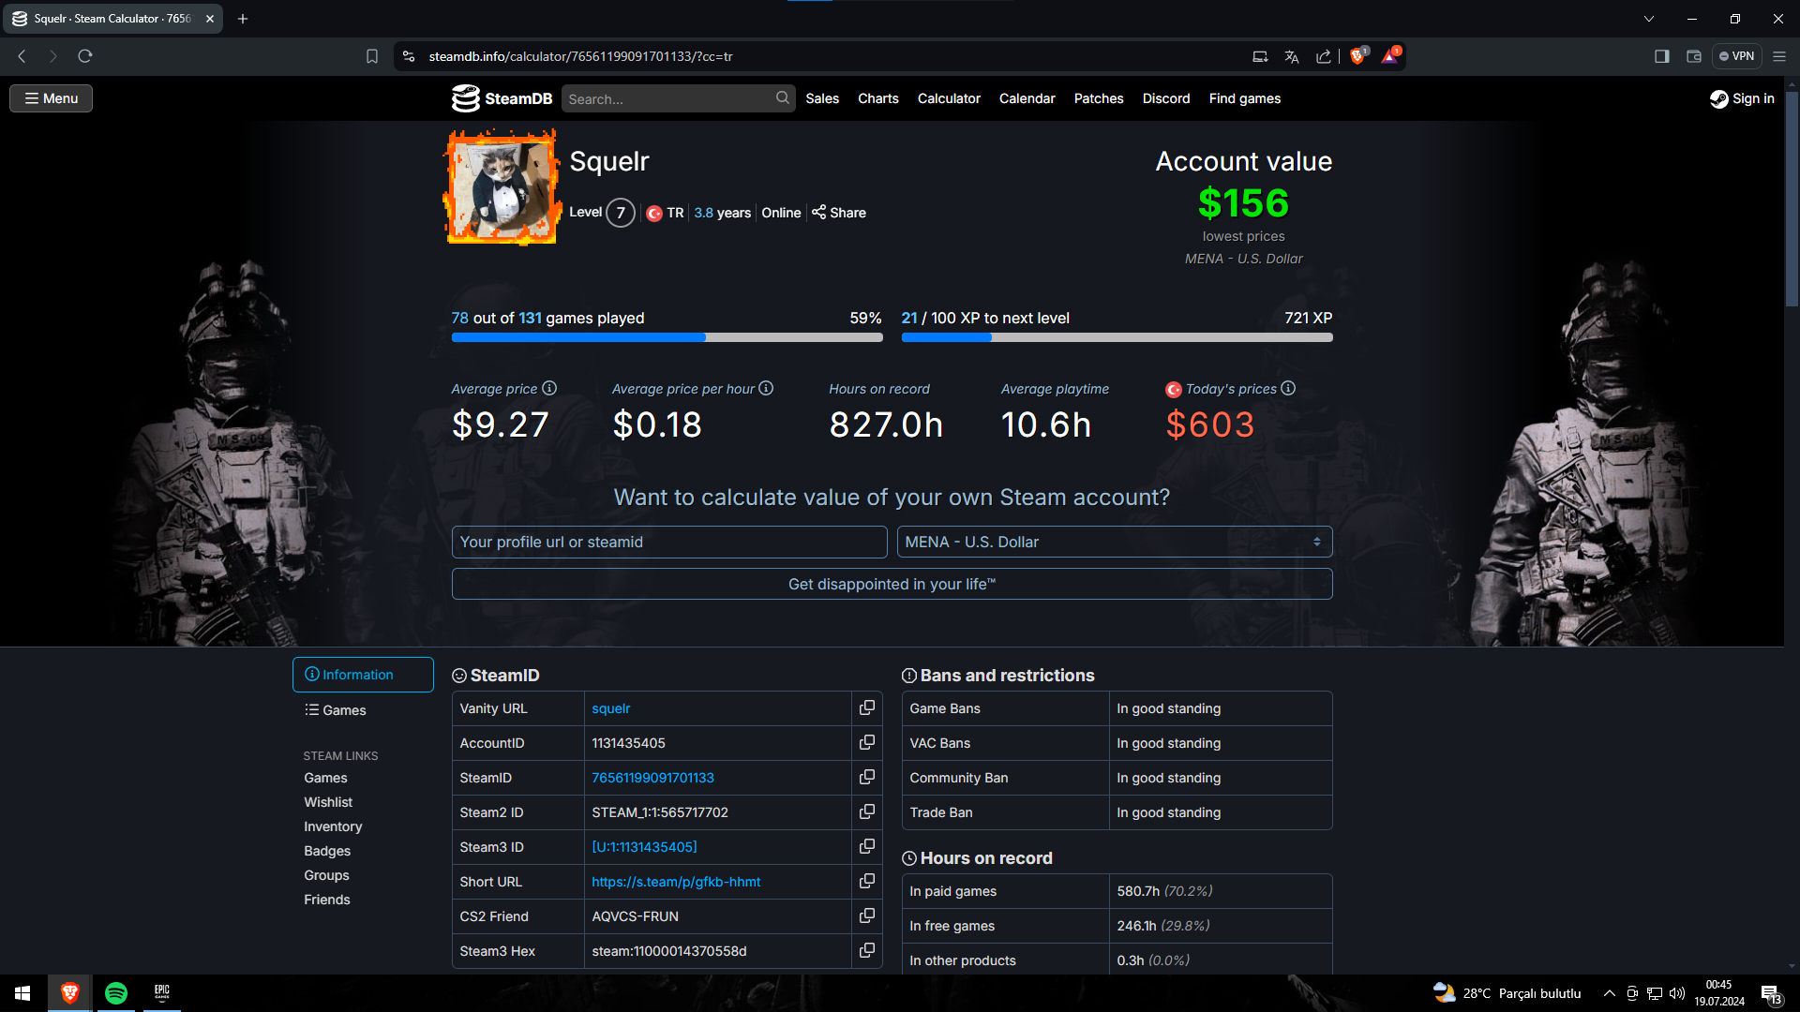Viewport: 1800px width, 1012px height.
Task: Open the Charts menu item
Action: tap(877, 98)
